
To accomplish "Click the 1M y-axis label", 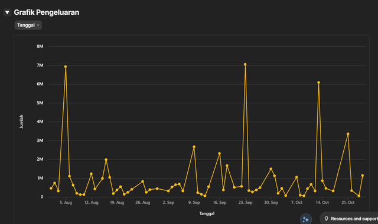I will pyautogui.click(x=40, y=178).
